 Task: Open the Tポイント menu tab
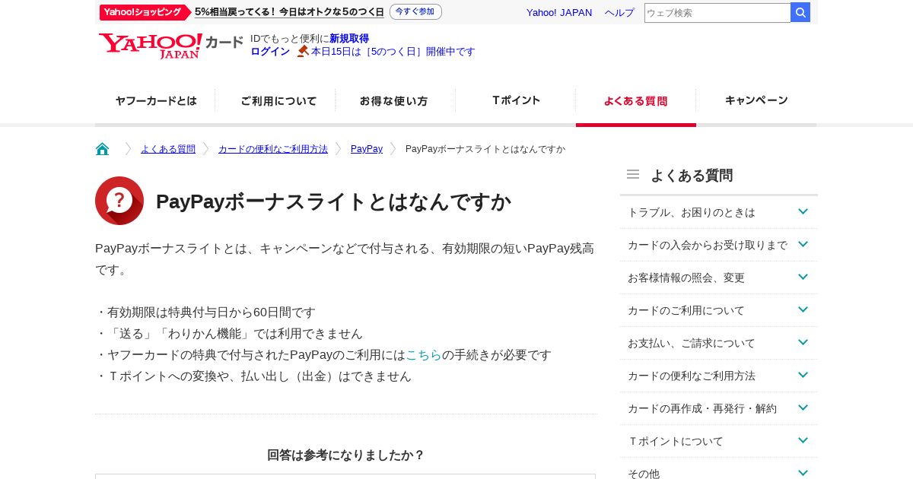pyautogui.click(x=516, y=100)
